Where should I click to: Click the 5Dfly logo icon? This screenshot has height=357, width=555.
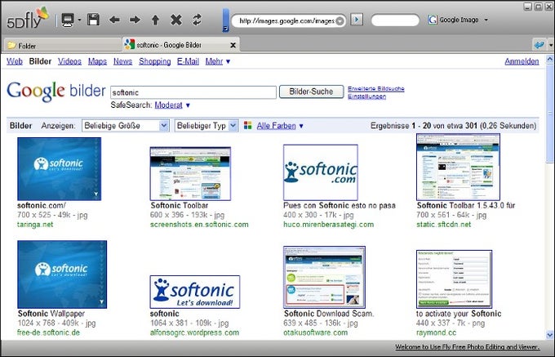point(28,18)
